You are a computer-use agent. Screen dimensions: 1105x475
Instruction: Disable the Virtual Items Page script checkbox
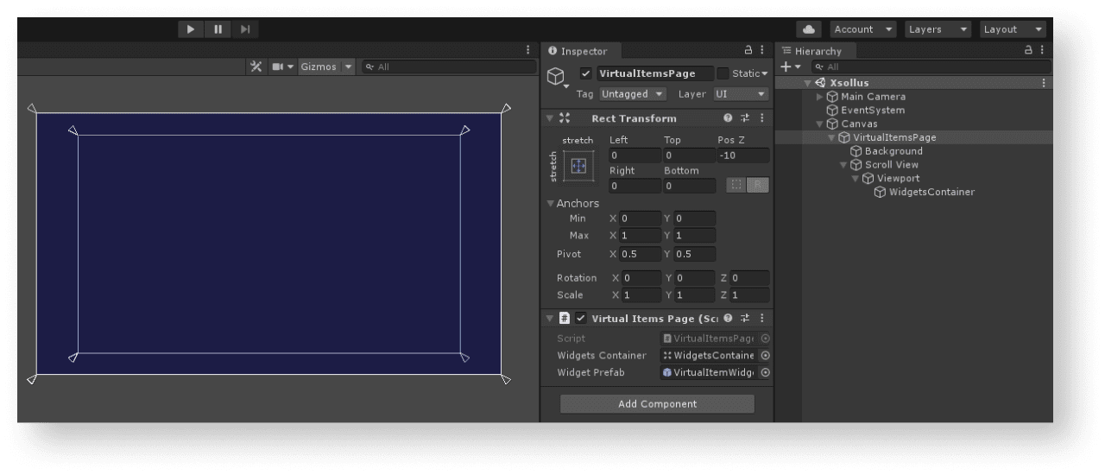point(581,319)
